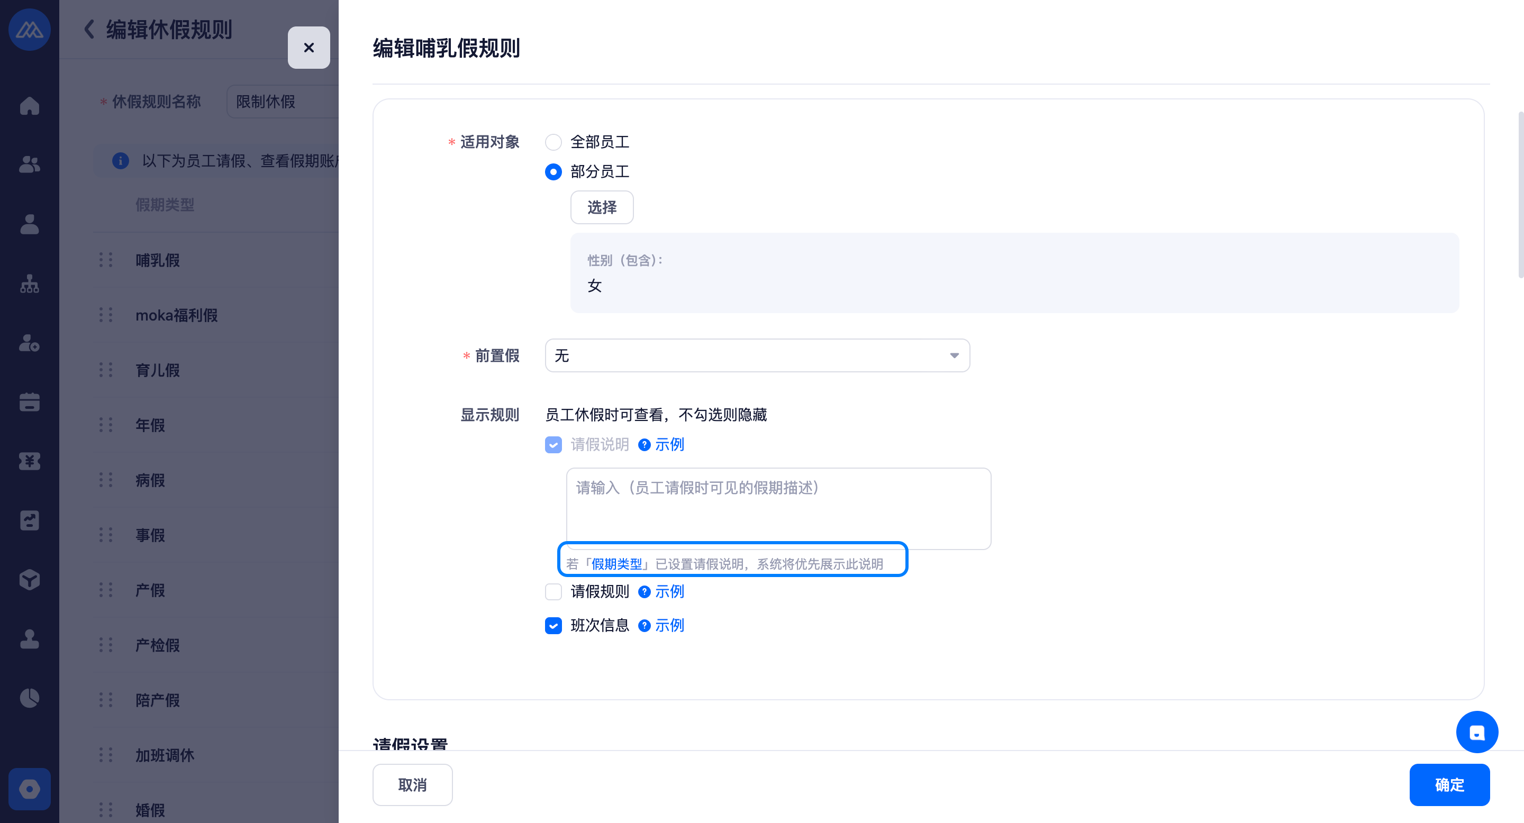
Task: Click drag handle of 陪产假 row
Action: [x=106, y=700]
